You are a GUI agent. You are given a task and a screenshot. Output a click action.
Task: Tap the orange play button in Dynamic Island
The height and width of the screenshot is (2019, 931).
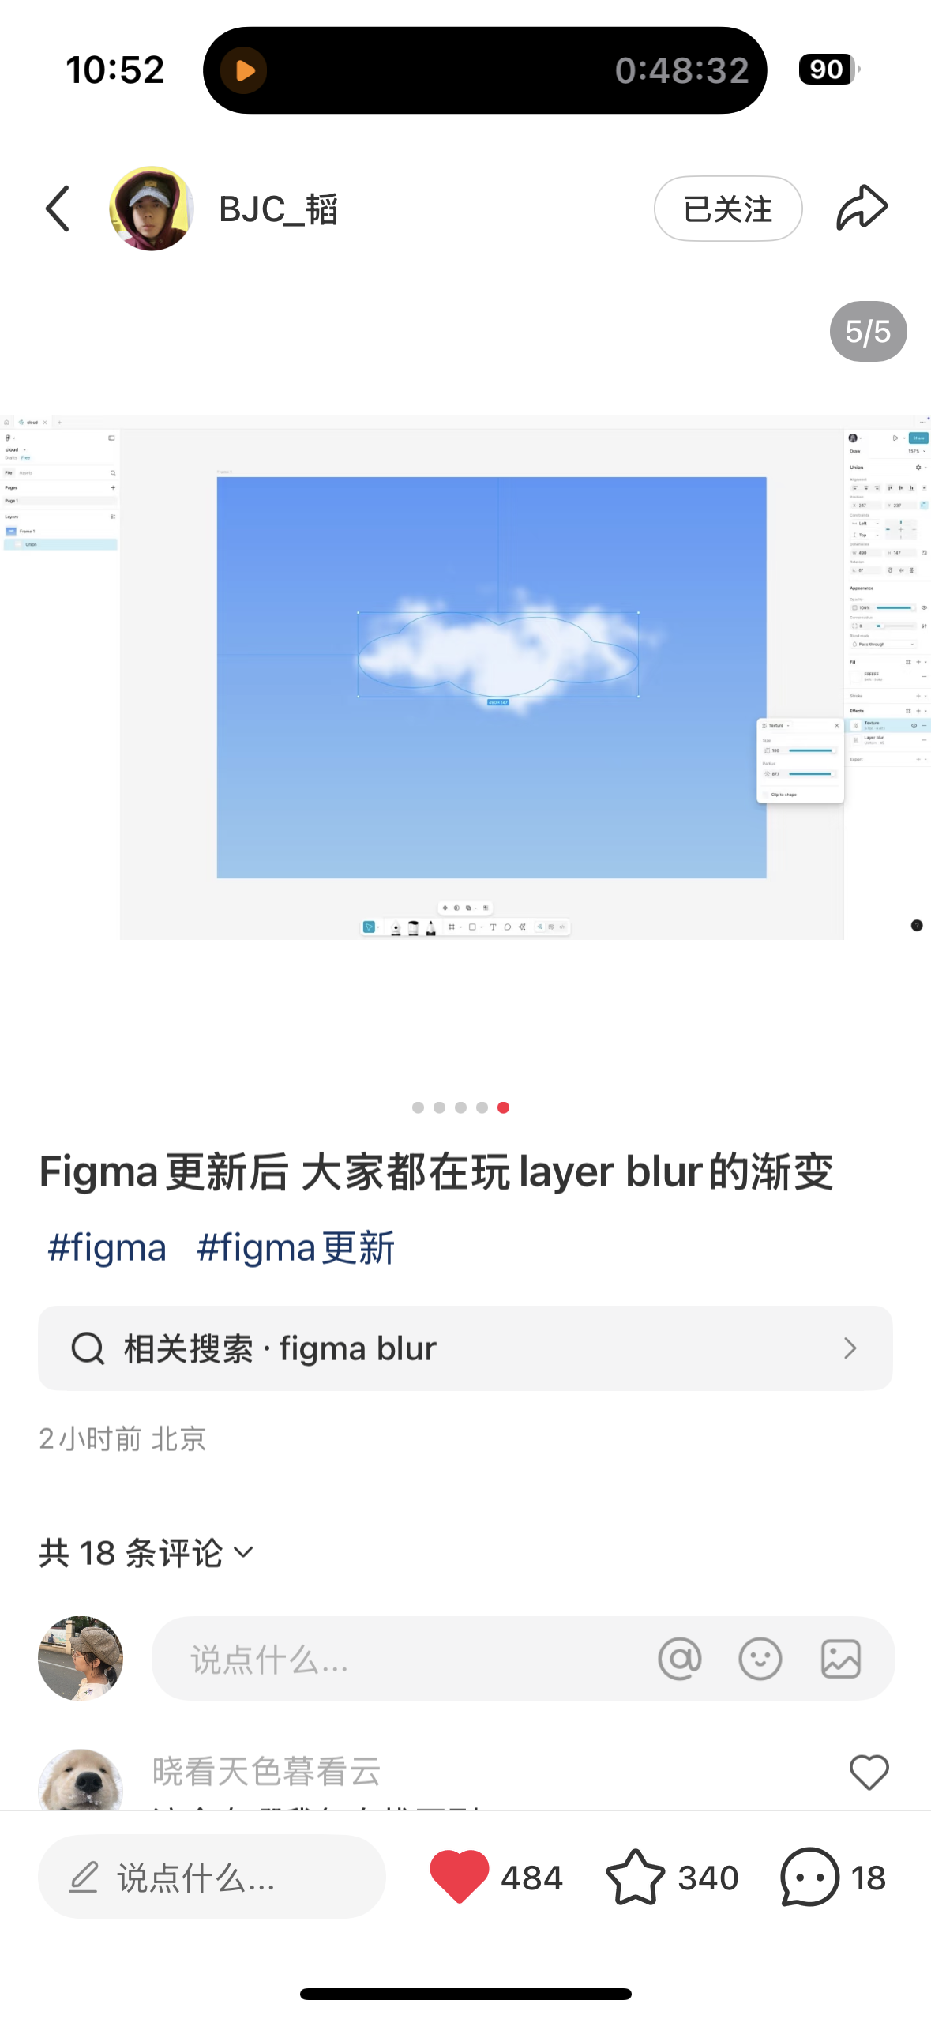pyautogui.click(x=244, y=70)
